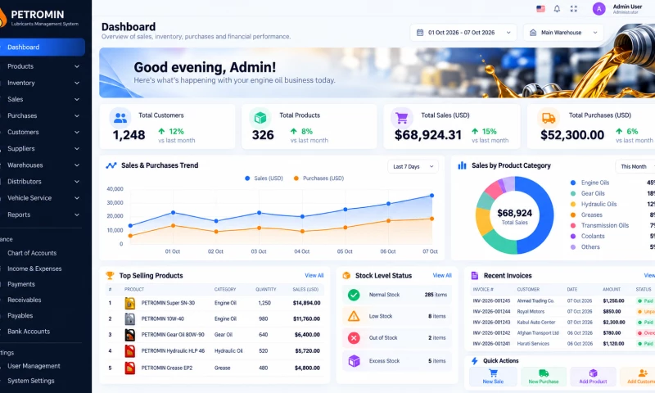Click the Recent Invoices document icon

pyautogui.click(x=475, y=276)
